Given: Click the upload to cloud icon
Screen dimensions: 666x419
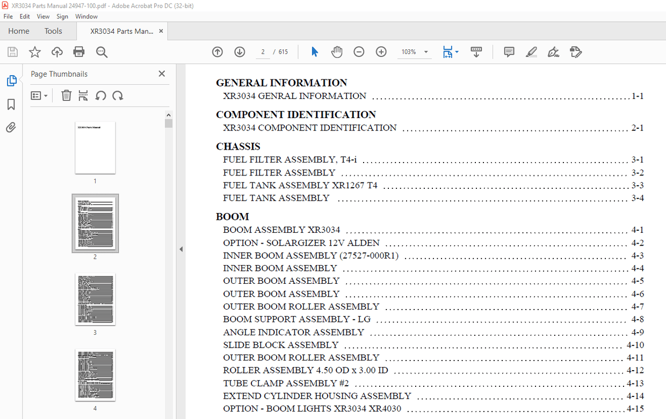Looking at the screenshot, I should click(x=57, y=52).
